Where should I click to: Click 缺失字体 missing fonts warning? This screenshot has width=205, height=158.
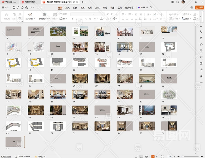[x=40, y=156]
